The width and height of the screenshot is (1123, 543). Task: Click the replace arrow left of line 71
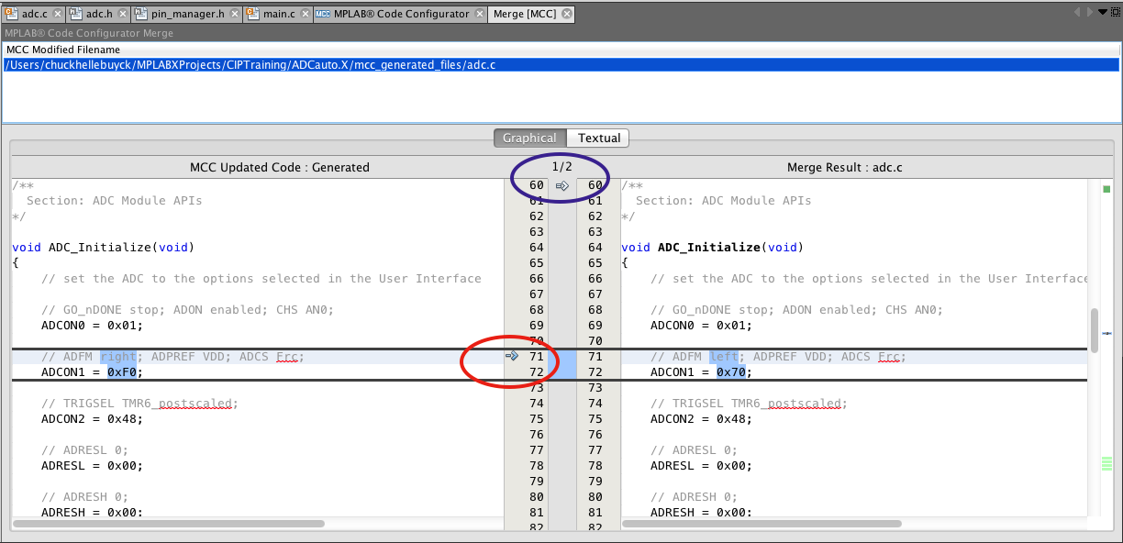click(x=512, y=356)
